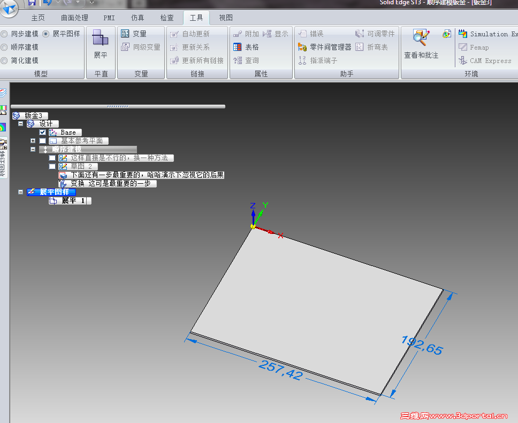Image resolution: width=518 pixels, height=423 pixels.
Task: Switch to the 仿真 tab
Action: pyautogui.click(x=138, y=18)
